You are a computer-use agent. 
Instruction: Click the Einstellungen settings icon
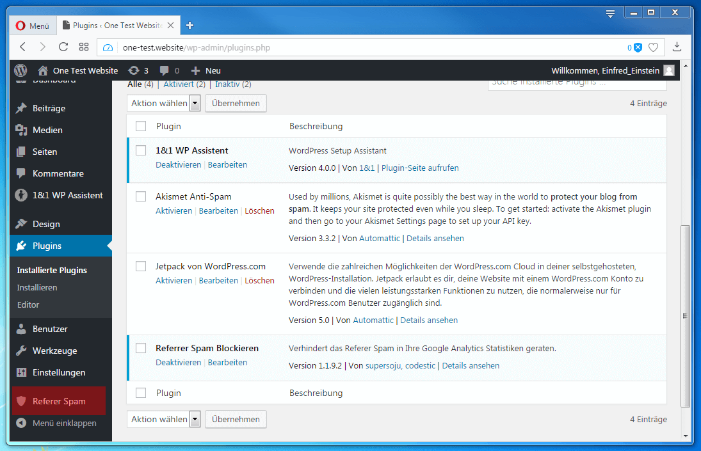tap(21, 372)
